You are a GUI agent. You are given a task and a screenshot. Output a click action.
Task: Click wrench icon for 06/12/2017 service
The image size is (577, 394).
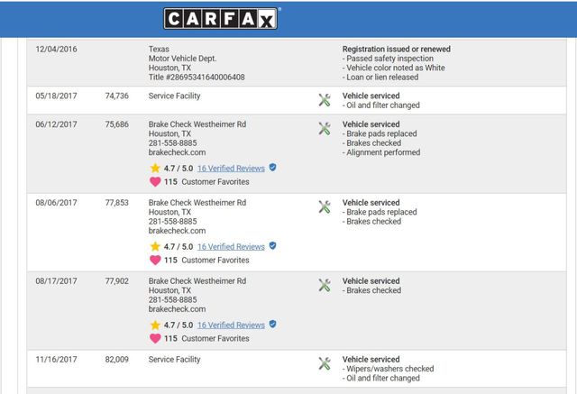point(325,129)
